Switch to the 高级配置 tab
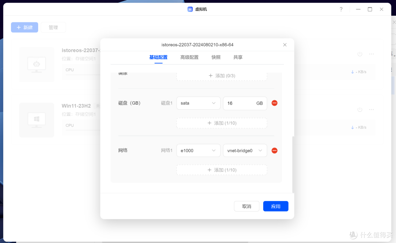The height and width of the screenshot is (243, 396). coord(189,57)
